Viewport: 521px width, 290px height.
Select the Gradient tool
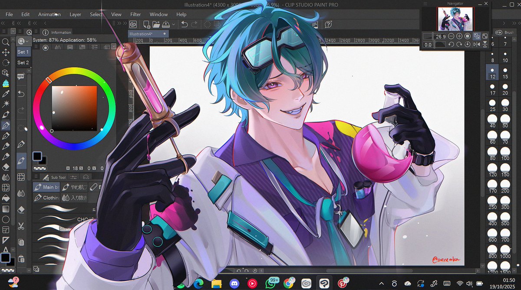[x=6, y=209]
